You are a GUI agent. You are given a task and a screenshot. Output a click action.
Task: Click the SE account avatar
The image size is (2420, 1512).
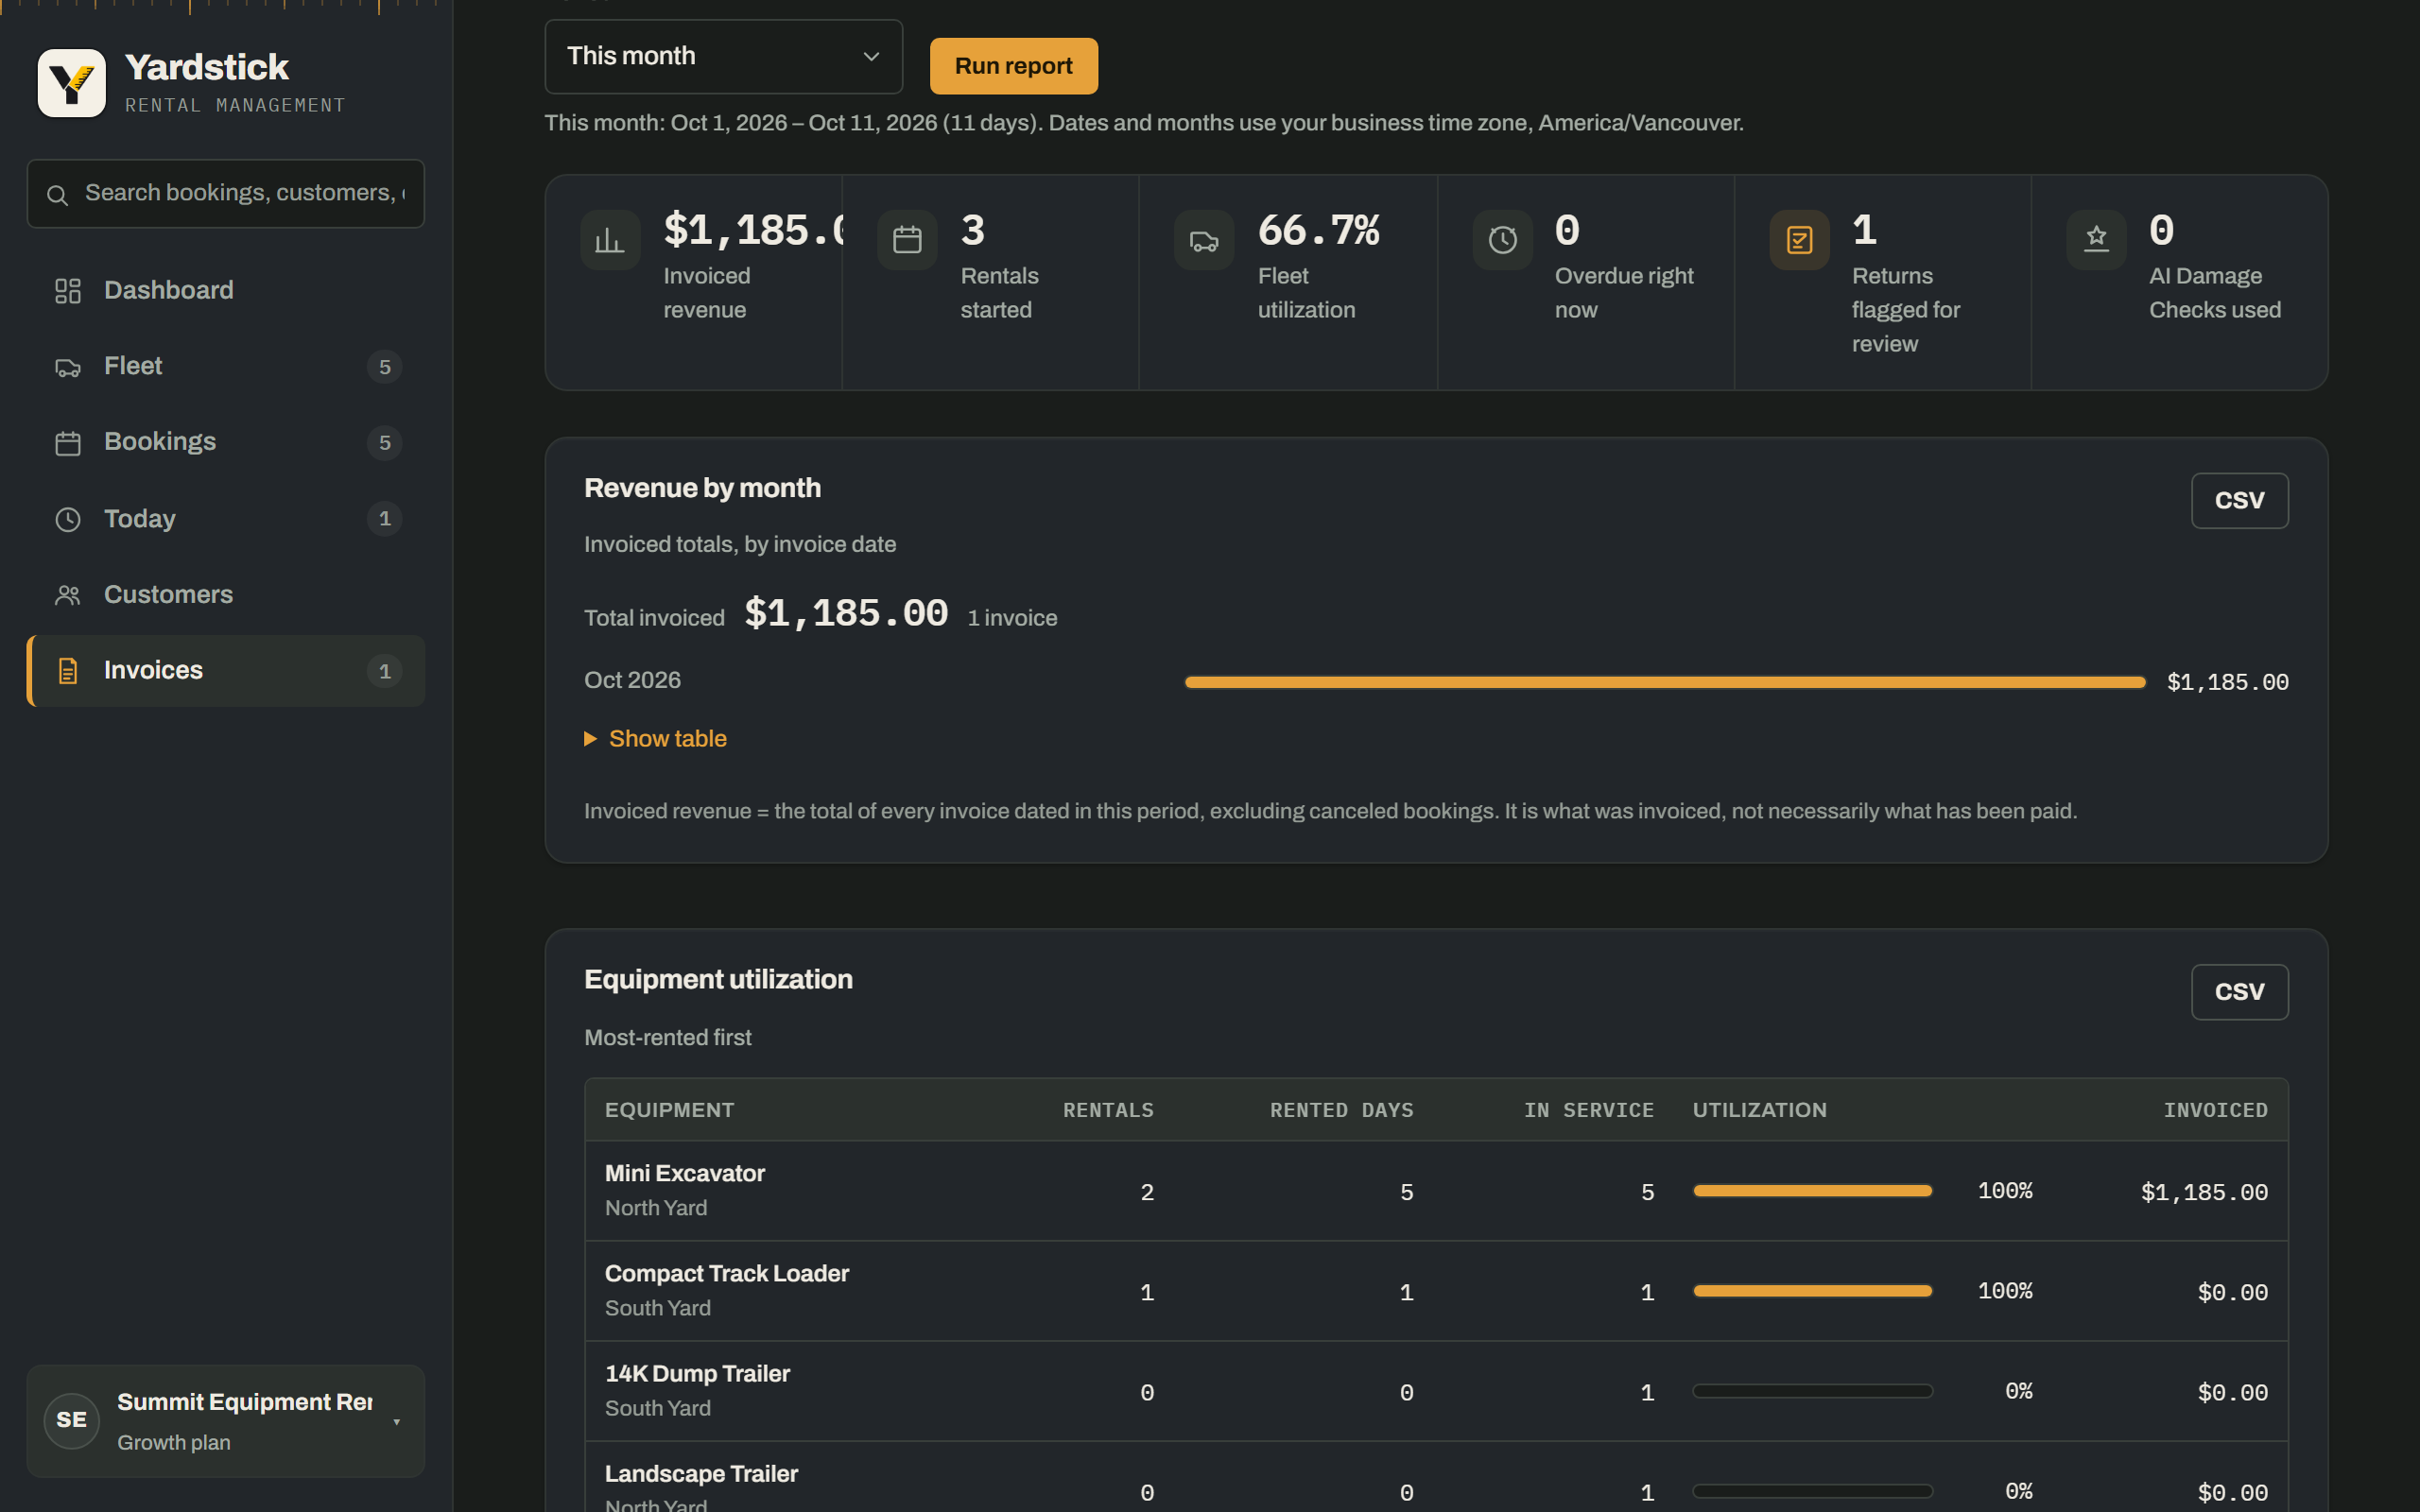[72, 1420]
